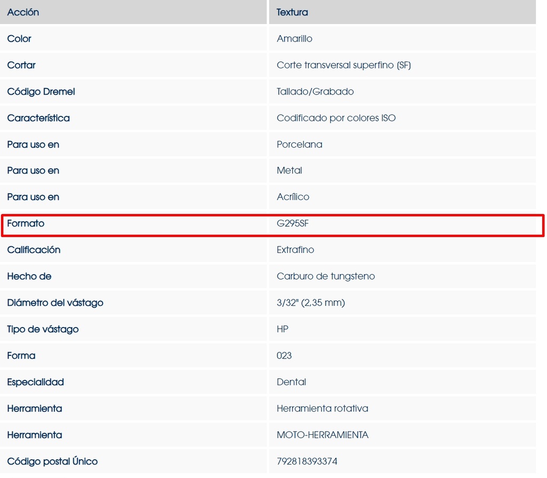Click the "Extrafino" rating value
The height and width of the screenshot is (478, 547).
(x=295, y=250)
